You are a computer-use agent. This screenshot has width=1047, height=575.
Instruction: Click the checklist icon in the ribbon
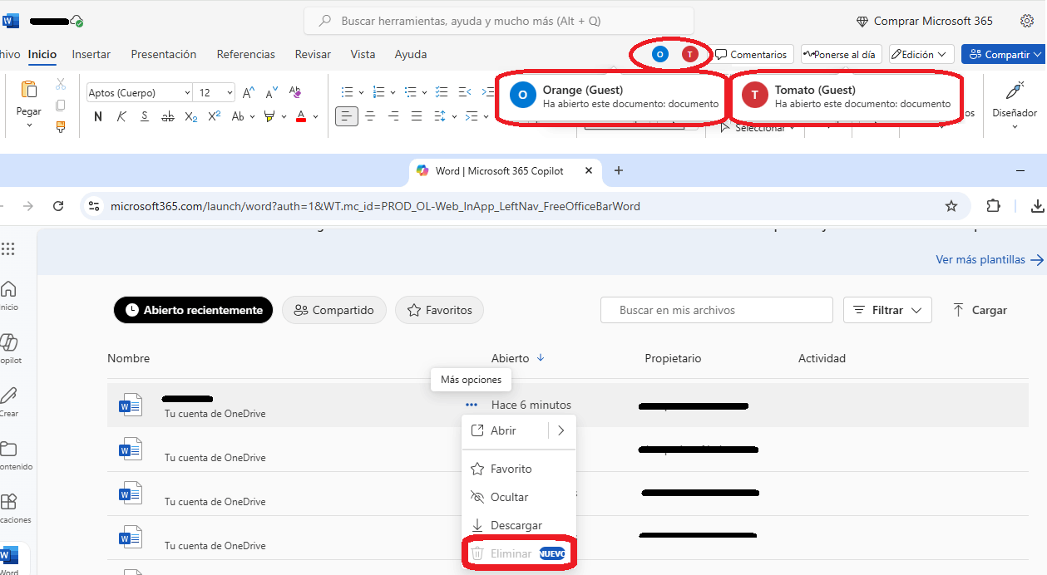coord(442,92)
